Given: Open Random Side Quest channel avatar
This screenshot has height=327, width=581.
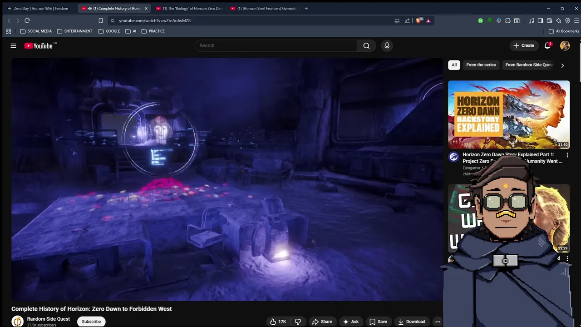Looking at the screenshot, I should click(x=17, y=321).
